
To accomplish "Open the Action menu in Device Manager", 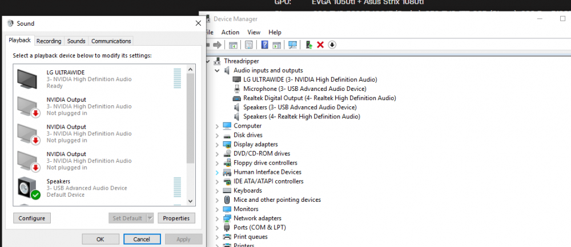I will tap(230, 32).
